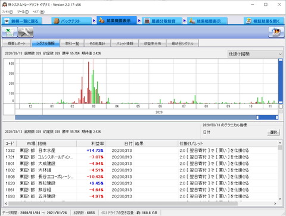Select the 長谷工コーポレーシ row
The width and height of the screenshot is (286, 216).
(x=141, y=177)
